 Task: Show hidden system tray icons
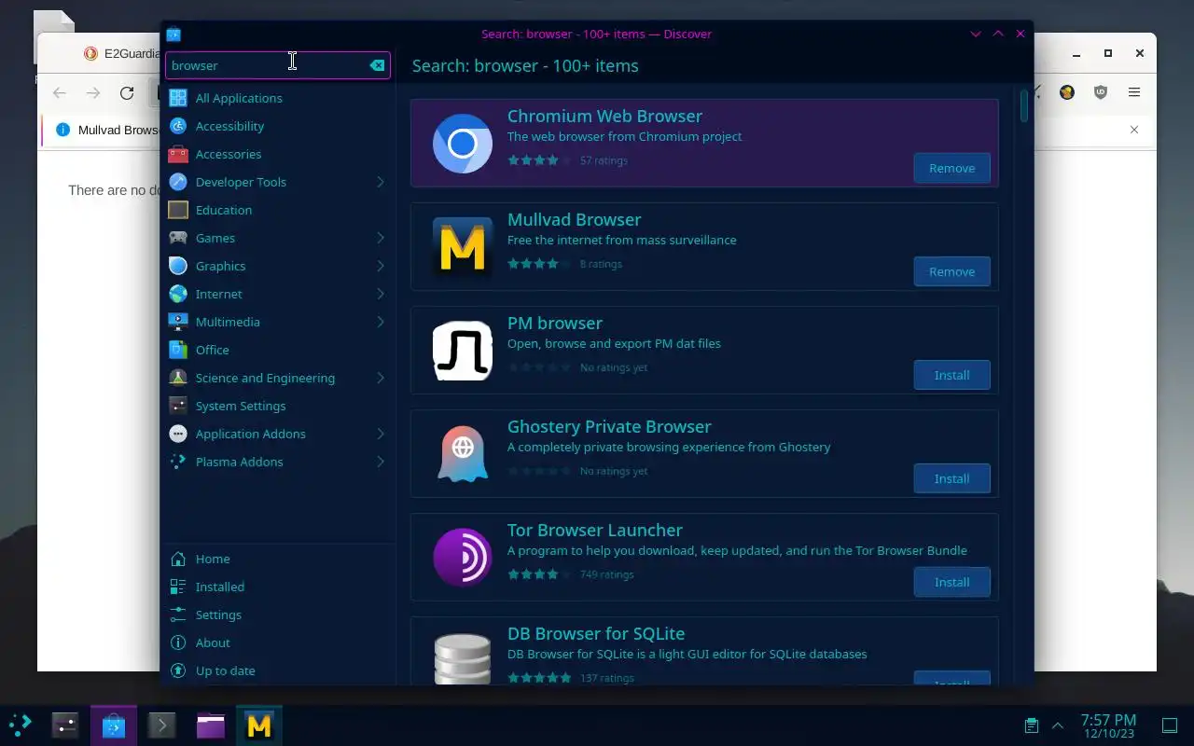click(x=1058, y=725)
